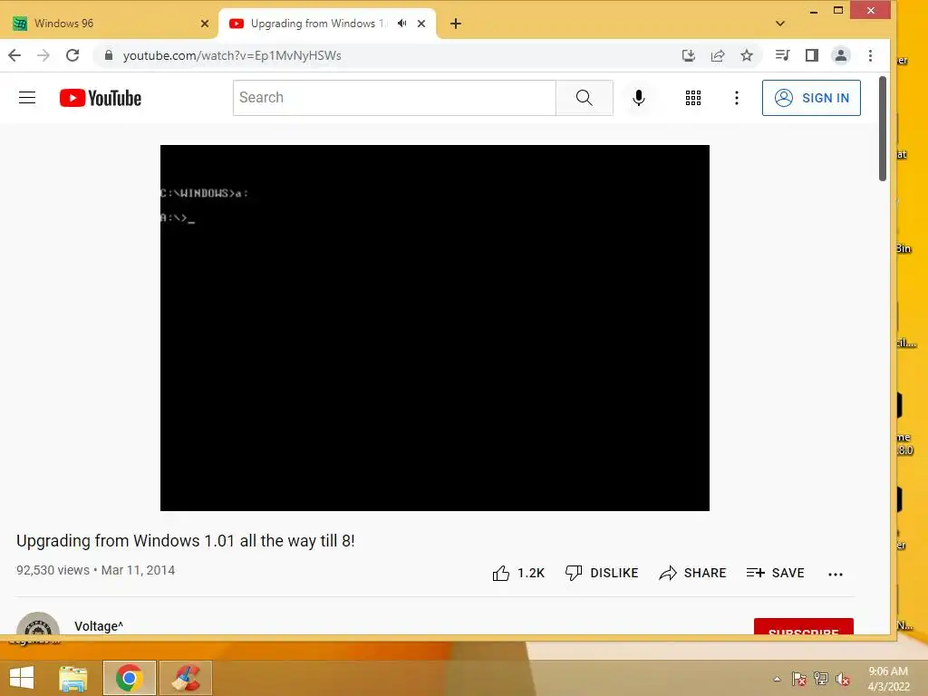Click the SIGN IN button

(x=811, y=98)
